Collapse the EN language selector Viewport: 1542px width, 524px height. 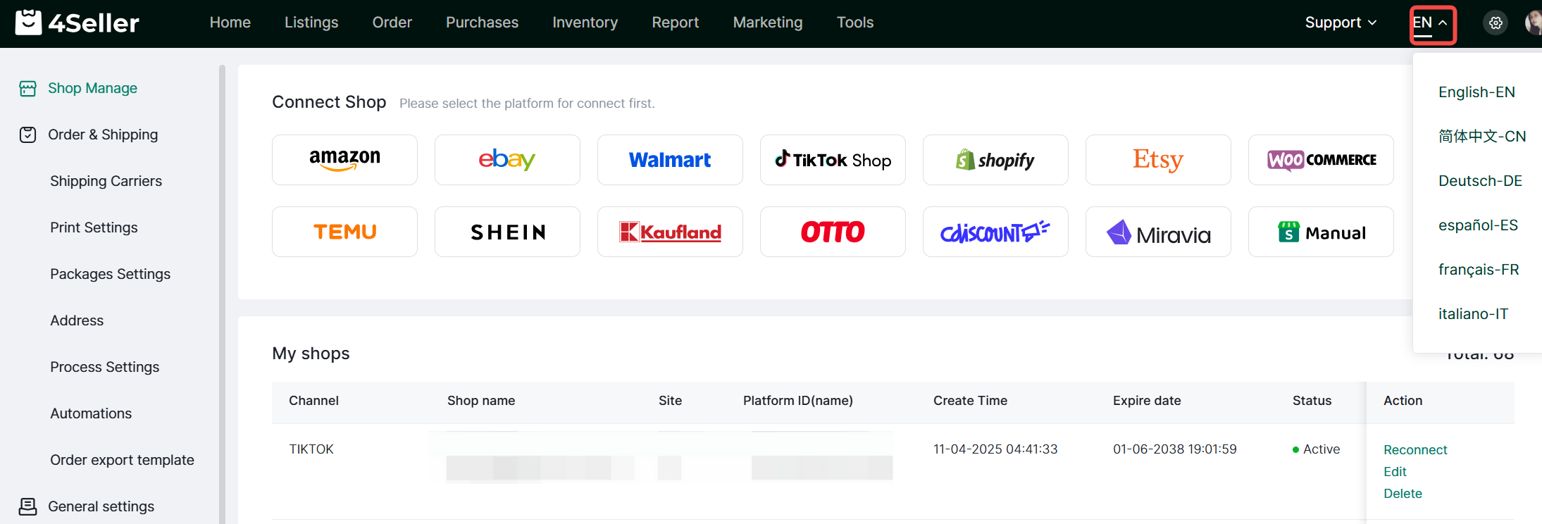point(1432,23)
